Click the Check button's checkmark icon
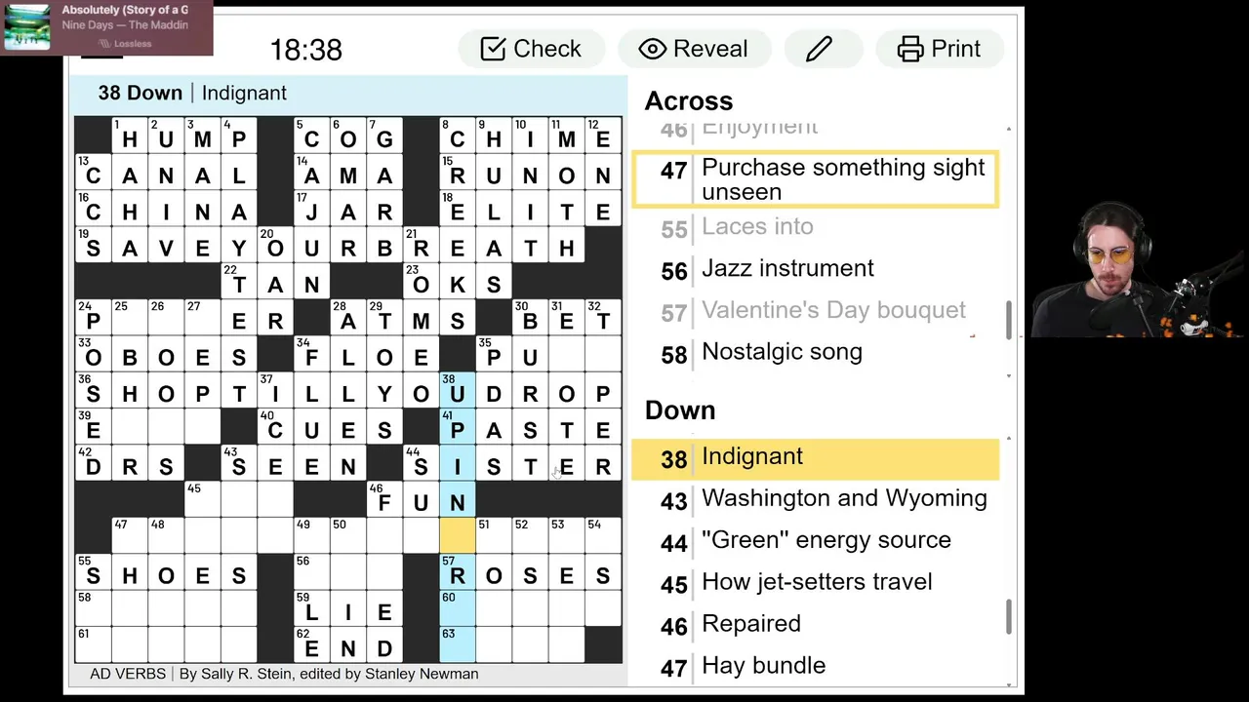1249x702 pixels. tap(494, 49)
